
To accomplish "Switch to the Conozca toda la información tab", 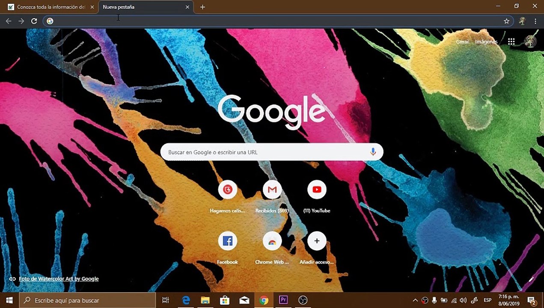I will point(51,7).
